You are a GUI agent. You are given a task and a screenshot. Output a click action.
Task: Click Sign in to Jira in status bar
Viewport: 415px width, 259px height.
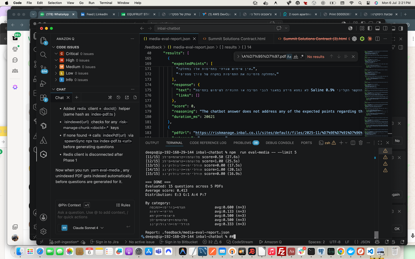click(104, 242)
